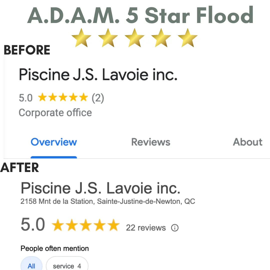This screenshot has width=270, height=270.
Task: Click the 2158 Mnt de la Station address
Action: pyautogui.click(x=108, y=201)
